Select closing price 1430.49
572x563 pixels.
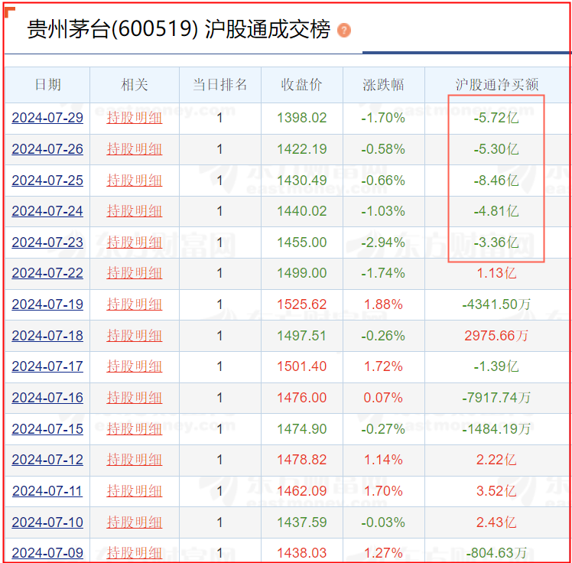pos(302,181)
